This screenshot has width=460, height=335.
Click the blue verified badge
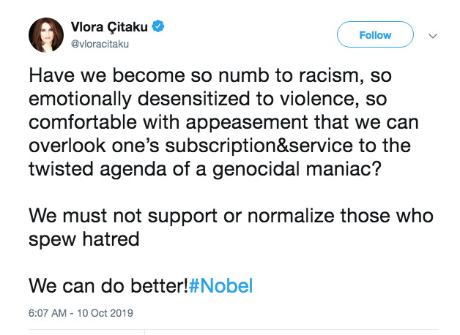(x=158, y=28)
